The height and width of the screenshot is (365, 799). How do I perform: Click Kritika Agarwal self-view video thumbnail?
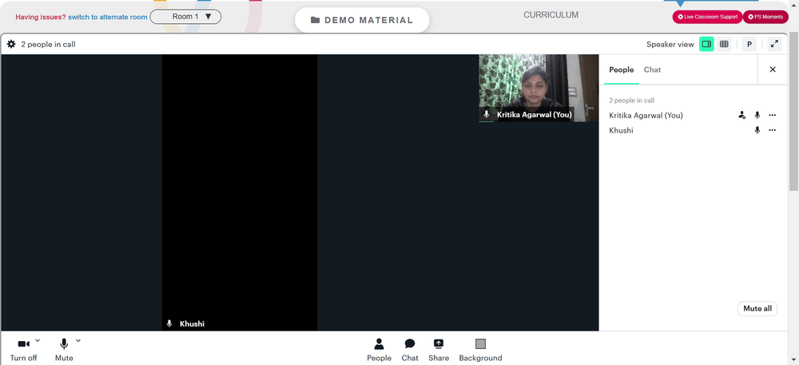[539, 88]
